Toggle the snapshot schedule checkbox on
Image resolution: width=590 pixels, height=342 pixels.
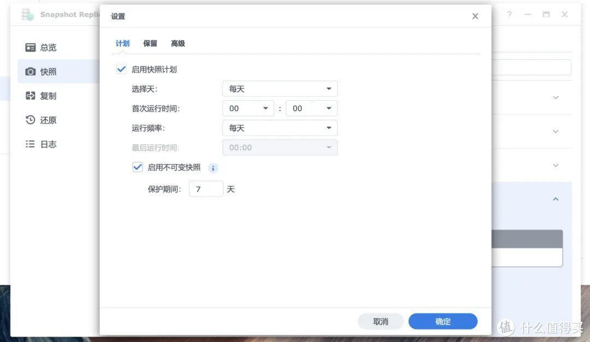click(121, 69)
